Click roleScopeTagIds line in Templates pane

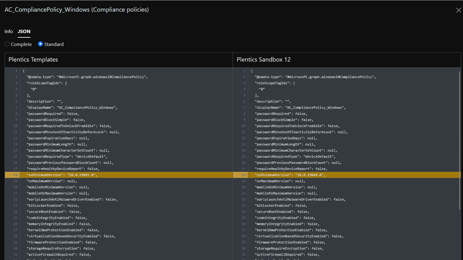pos(47,83)
